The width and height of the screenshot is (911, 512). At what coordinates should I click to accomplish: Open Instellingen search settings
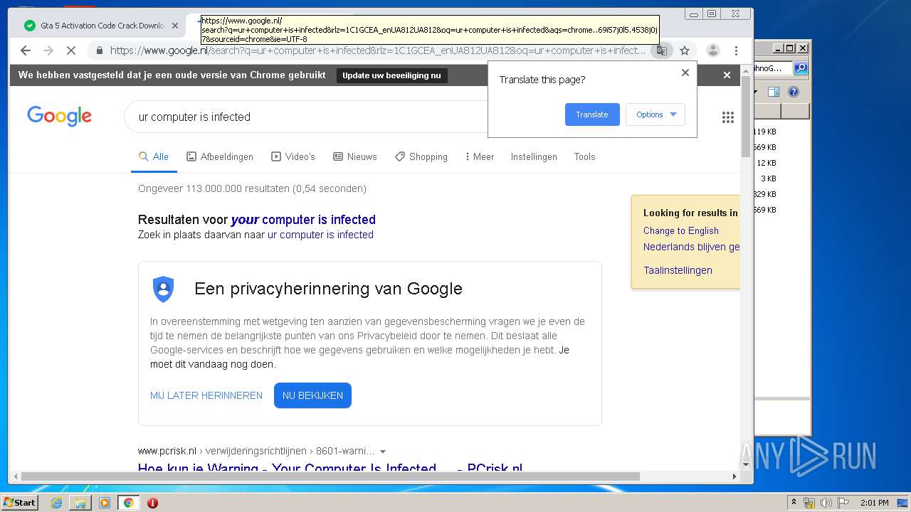[x=534, y=156]
